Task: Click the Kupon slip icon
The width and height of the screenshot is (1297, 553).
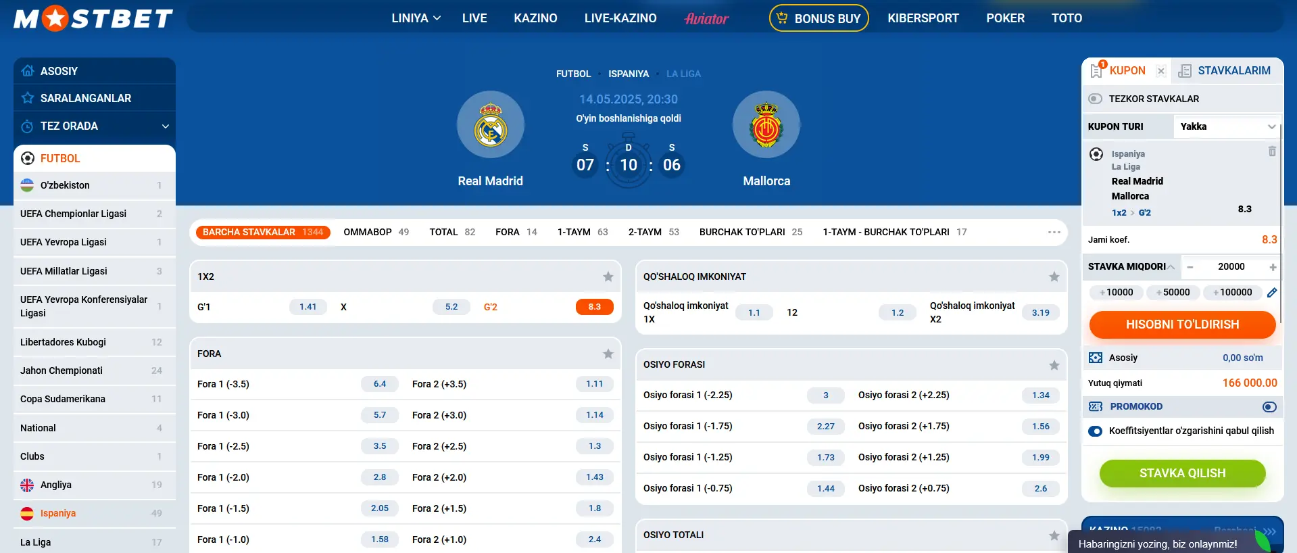Action: click(x=1097, y=70)
